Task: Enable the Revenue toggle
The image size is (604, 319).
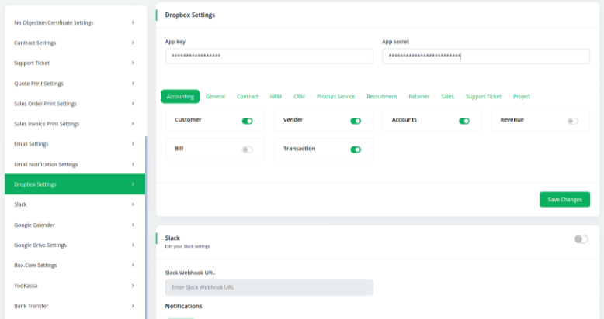Action: pos(572,121)
